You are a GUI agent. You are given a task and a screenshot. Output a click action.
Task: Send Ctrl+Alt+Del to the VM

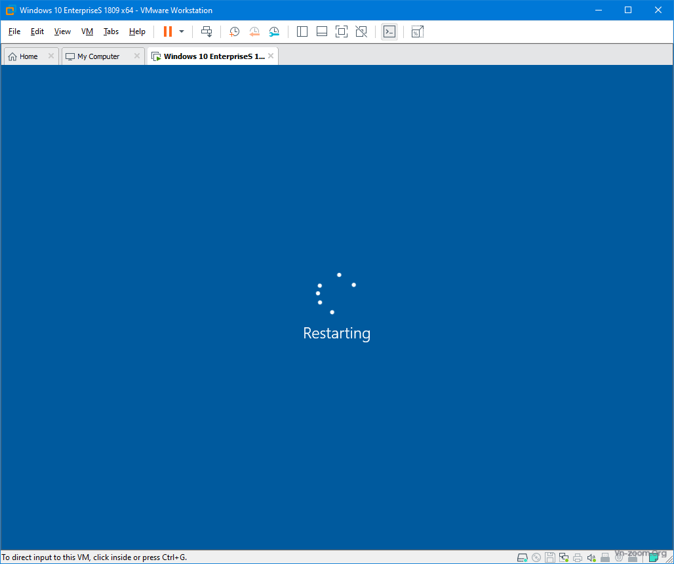coord(207,31)
